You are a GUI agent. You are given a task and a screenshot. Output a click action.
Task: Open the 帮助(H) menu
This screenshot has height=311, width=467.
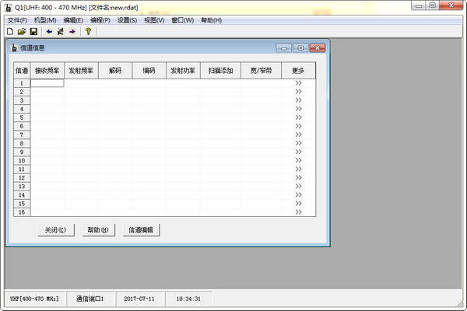[x=211, y=20]
